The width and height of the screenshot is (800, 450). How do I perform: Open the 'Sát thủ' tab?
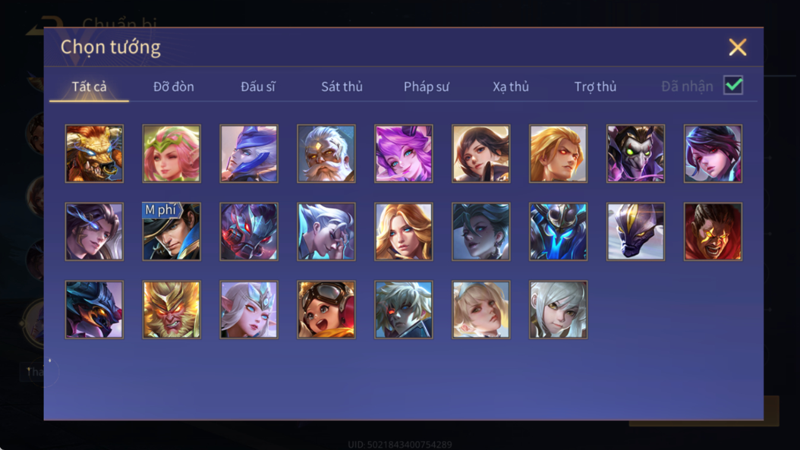tap(342, 87)
